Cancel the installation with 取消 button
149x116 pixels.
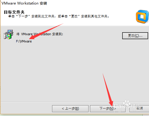(x=139, y=108)
